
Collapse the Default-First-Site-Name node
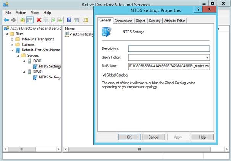pyautogui.click(x=13, y=50)
